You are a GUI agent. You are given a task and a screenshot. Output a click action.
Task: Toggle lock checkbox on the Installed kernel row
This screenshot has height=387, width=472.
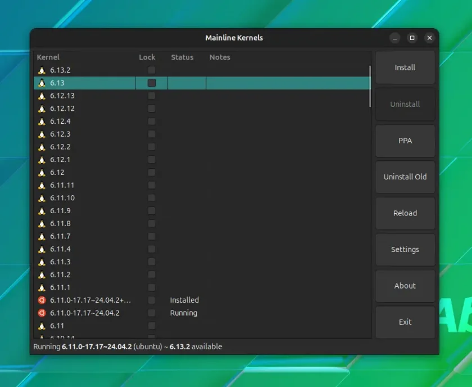click(x=152, y=300)
